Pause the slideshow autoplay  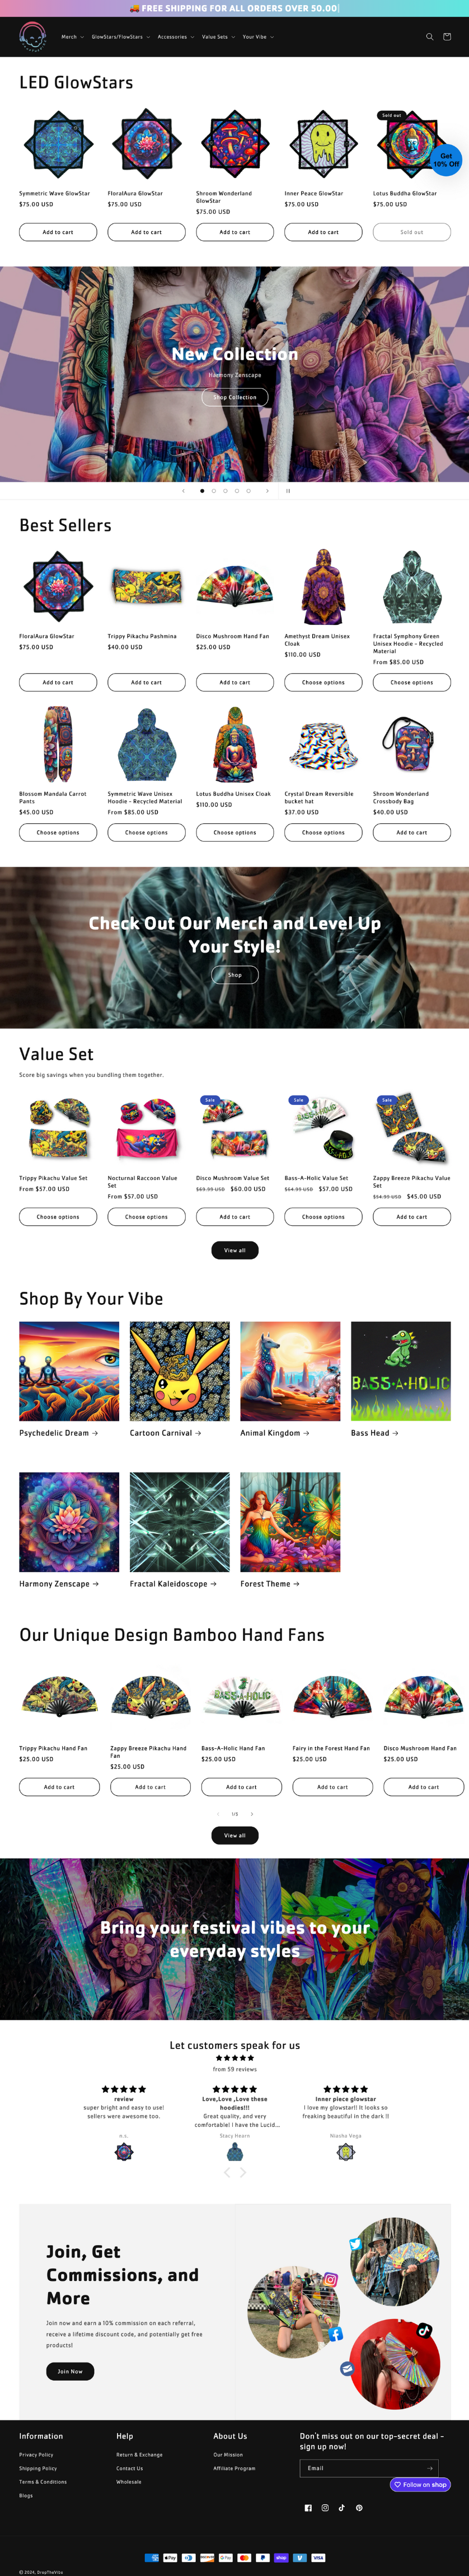[288, 491]
